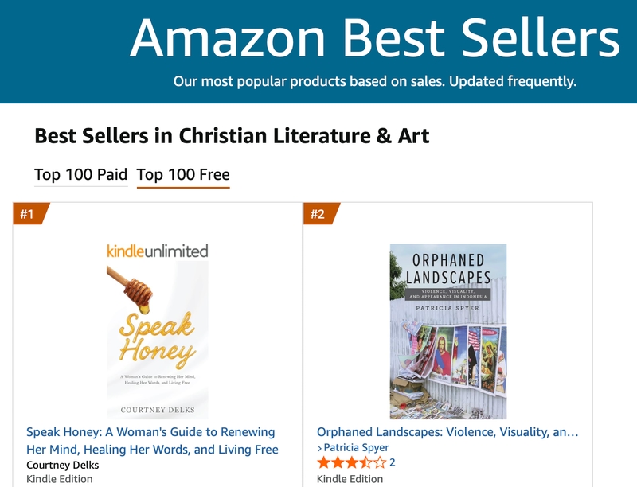The height and width of the screenshot is (487, 637).
Task: Click the Christian Literature & Art heading
Action: (x=232, y=135)
